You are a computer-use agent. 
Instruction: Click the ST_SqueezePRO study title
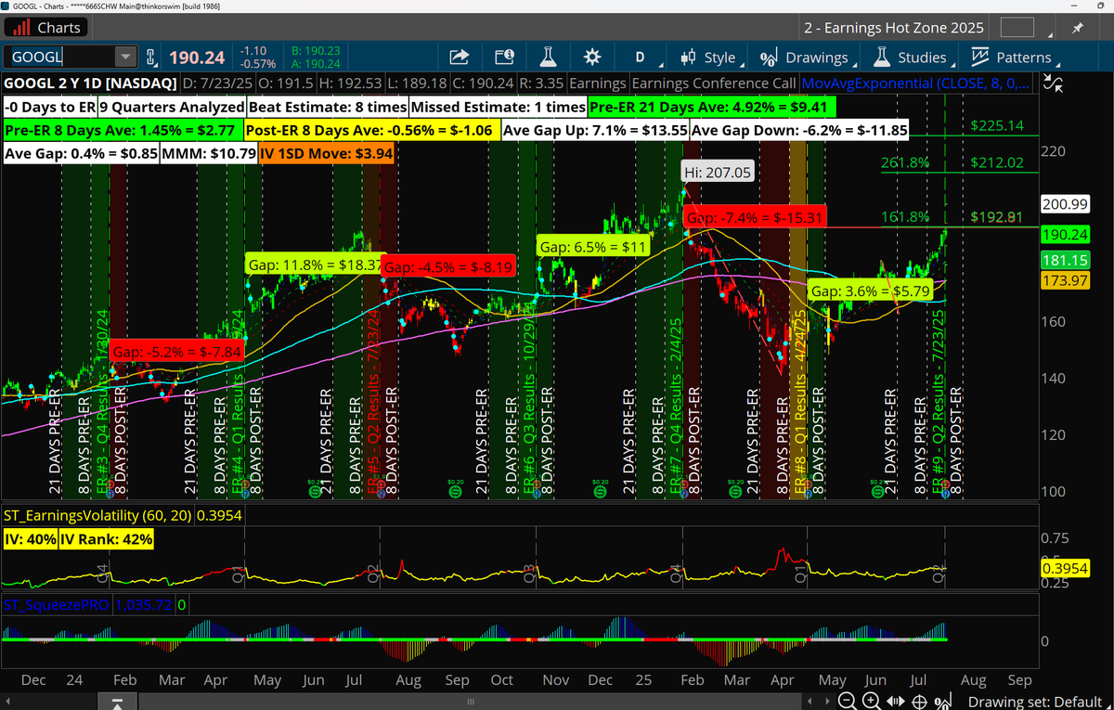(57, 604)
